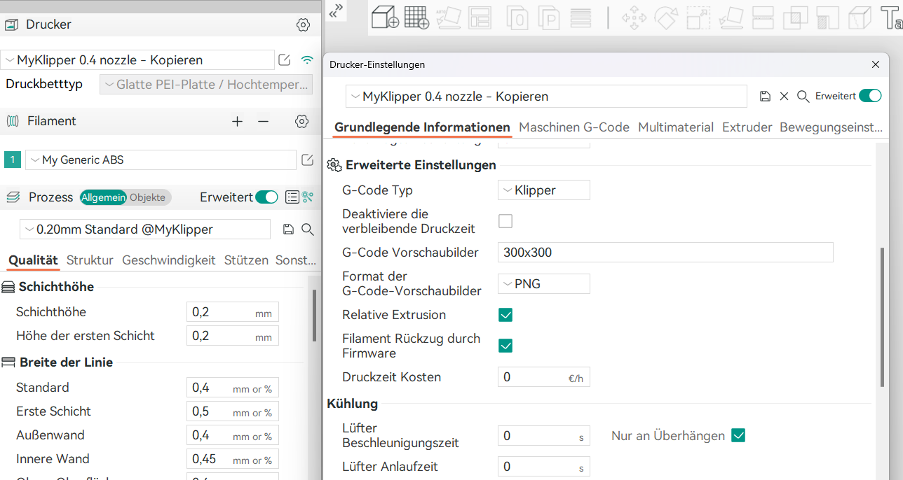Open My Generic ABS filament dropdown
Viewport: 903px width, 480px height.
[161, 160]
